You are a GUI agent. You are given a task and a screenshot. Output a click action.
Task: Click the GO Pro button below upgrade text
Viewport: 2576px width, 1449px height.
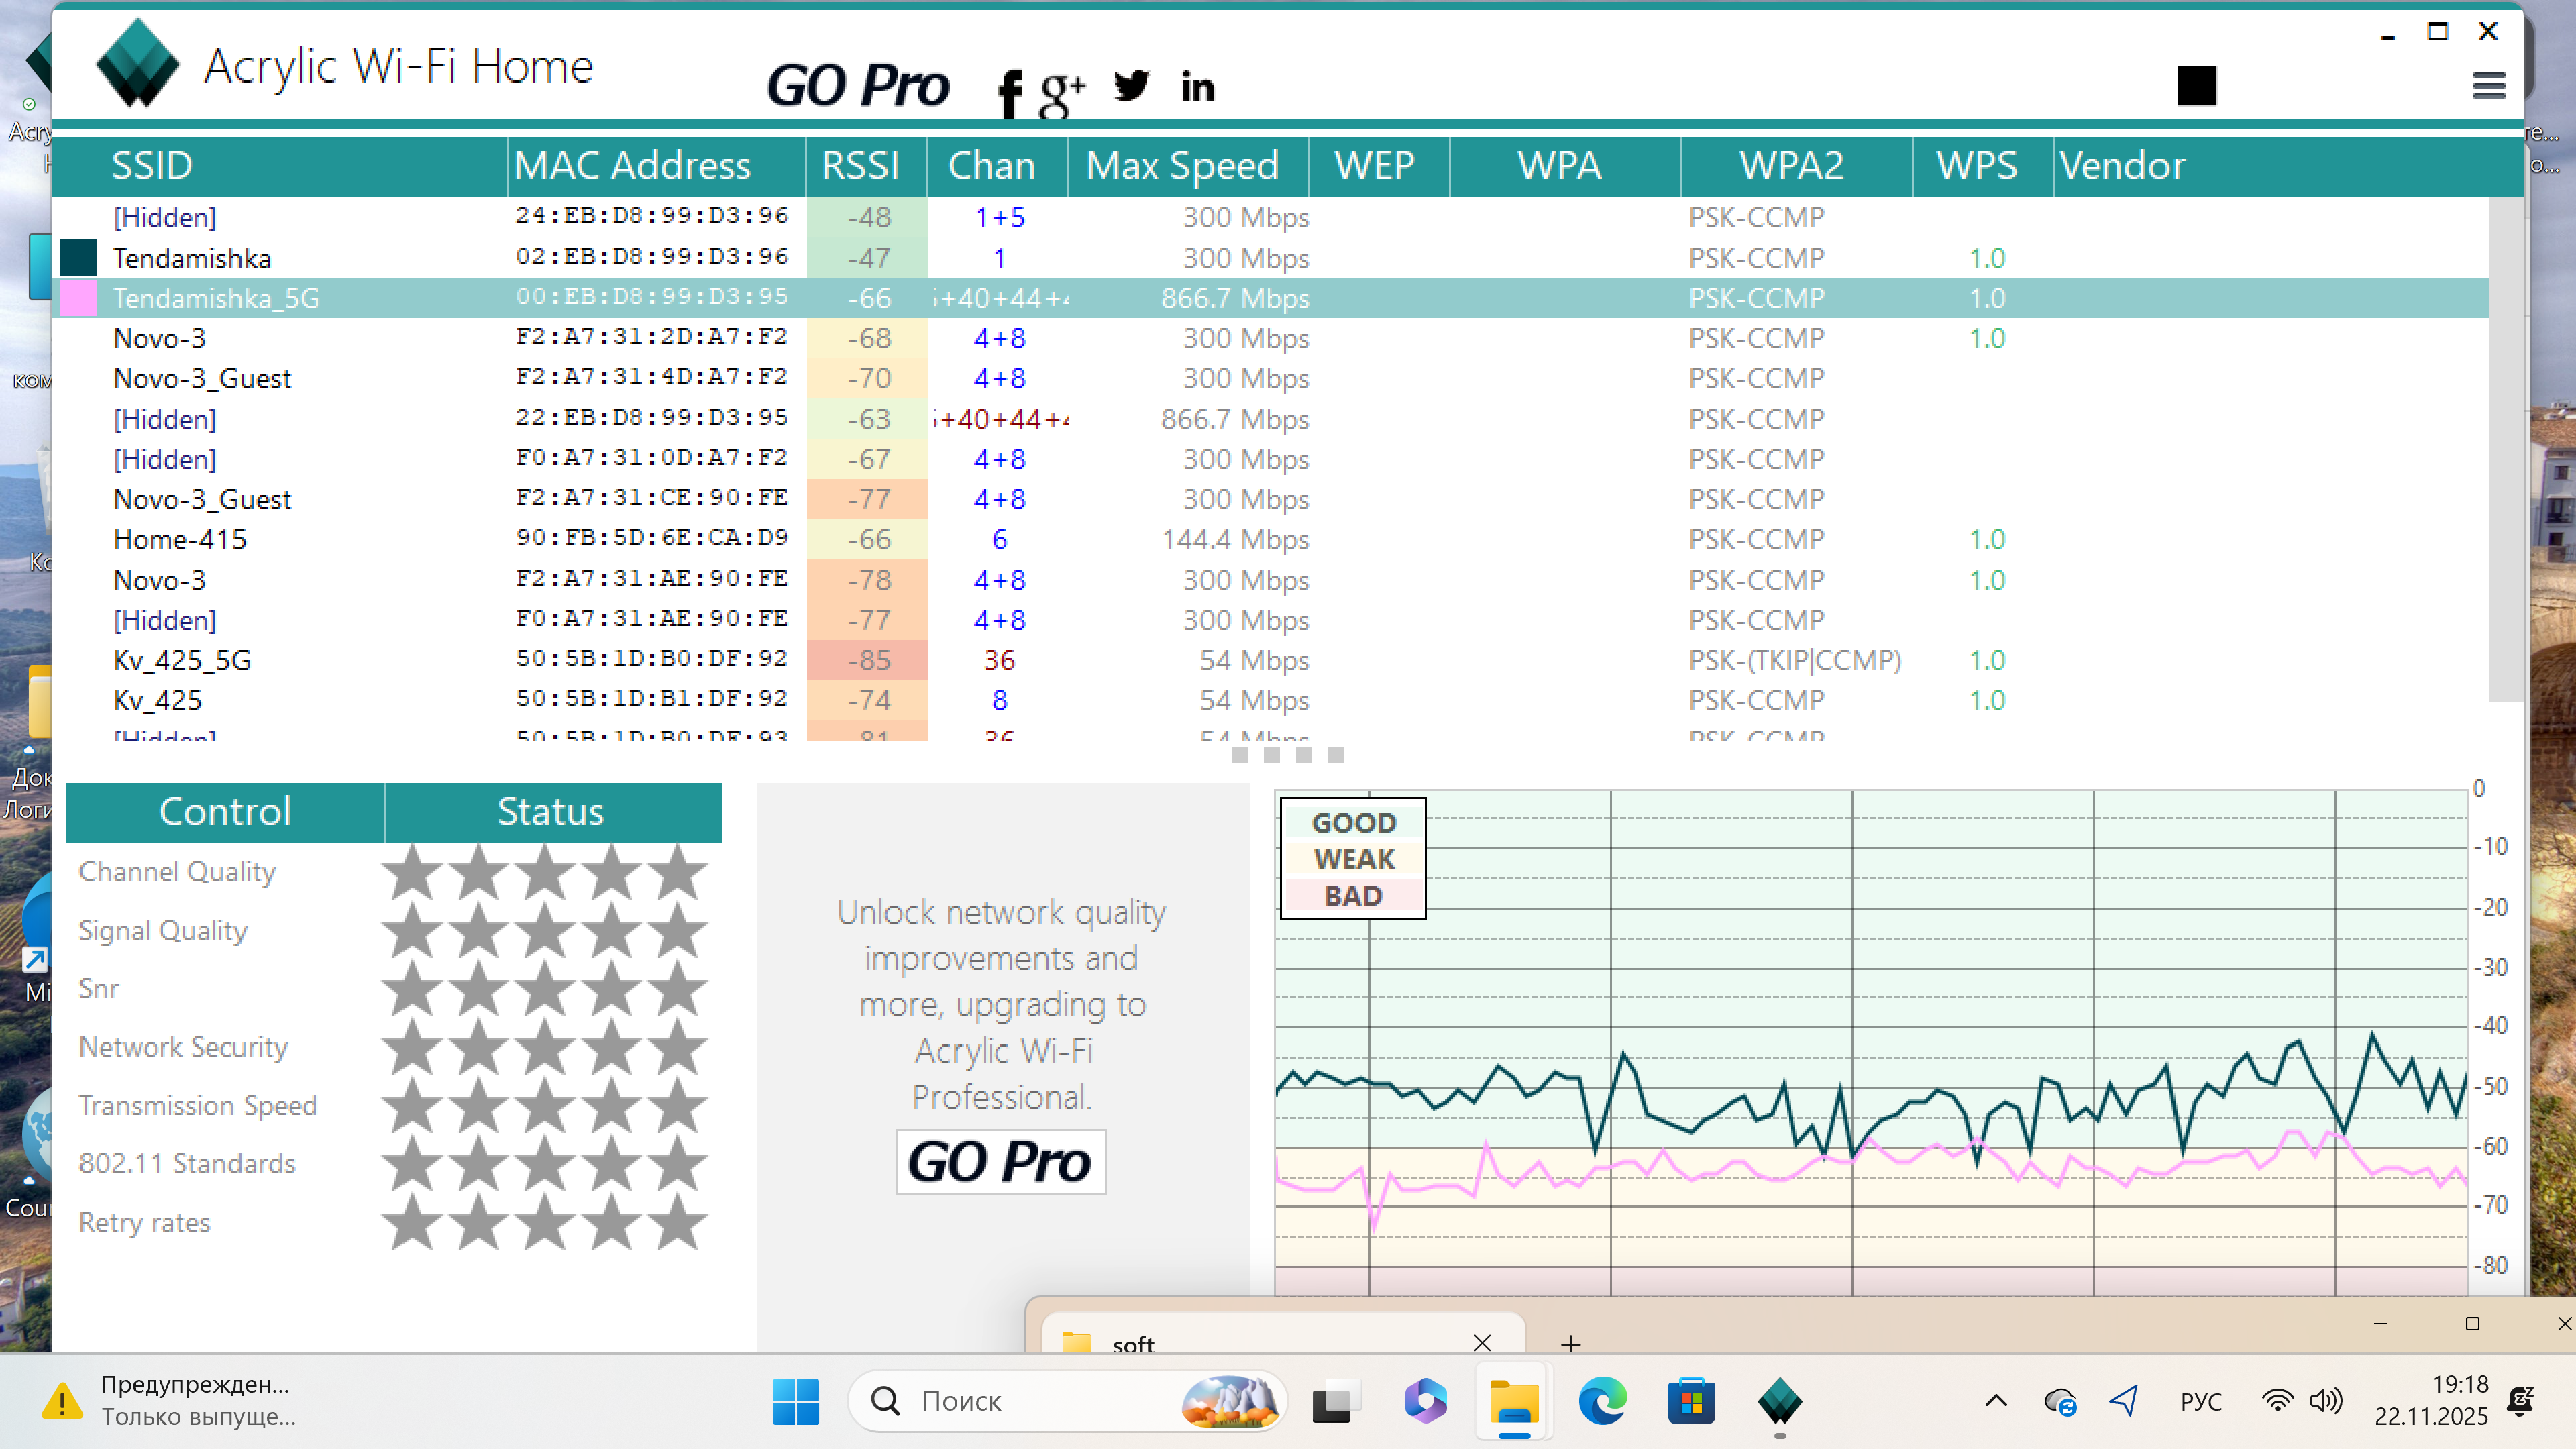coord(1000,1162)
